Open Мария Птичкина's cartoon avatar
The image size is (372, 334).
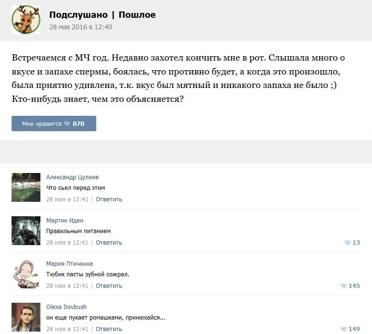pyautogui.click(x=26, y=274)
